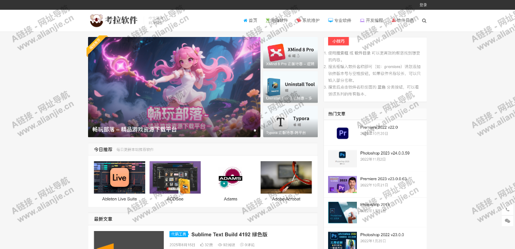This screenshot has width=515, height=249.
Task: Open the Premiere 2023 v23.0.0.63 article link
Action: [x=383, y=179]
